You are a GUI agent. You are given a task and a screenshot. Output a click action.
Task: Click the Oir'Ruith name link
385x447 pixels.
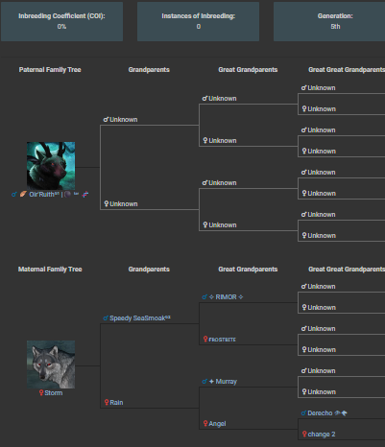click(x=44, y=195)
